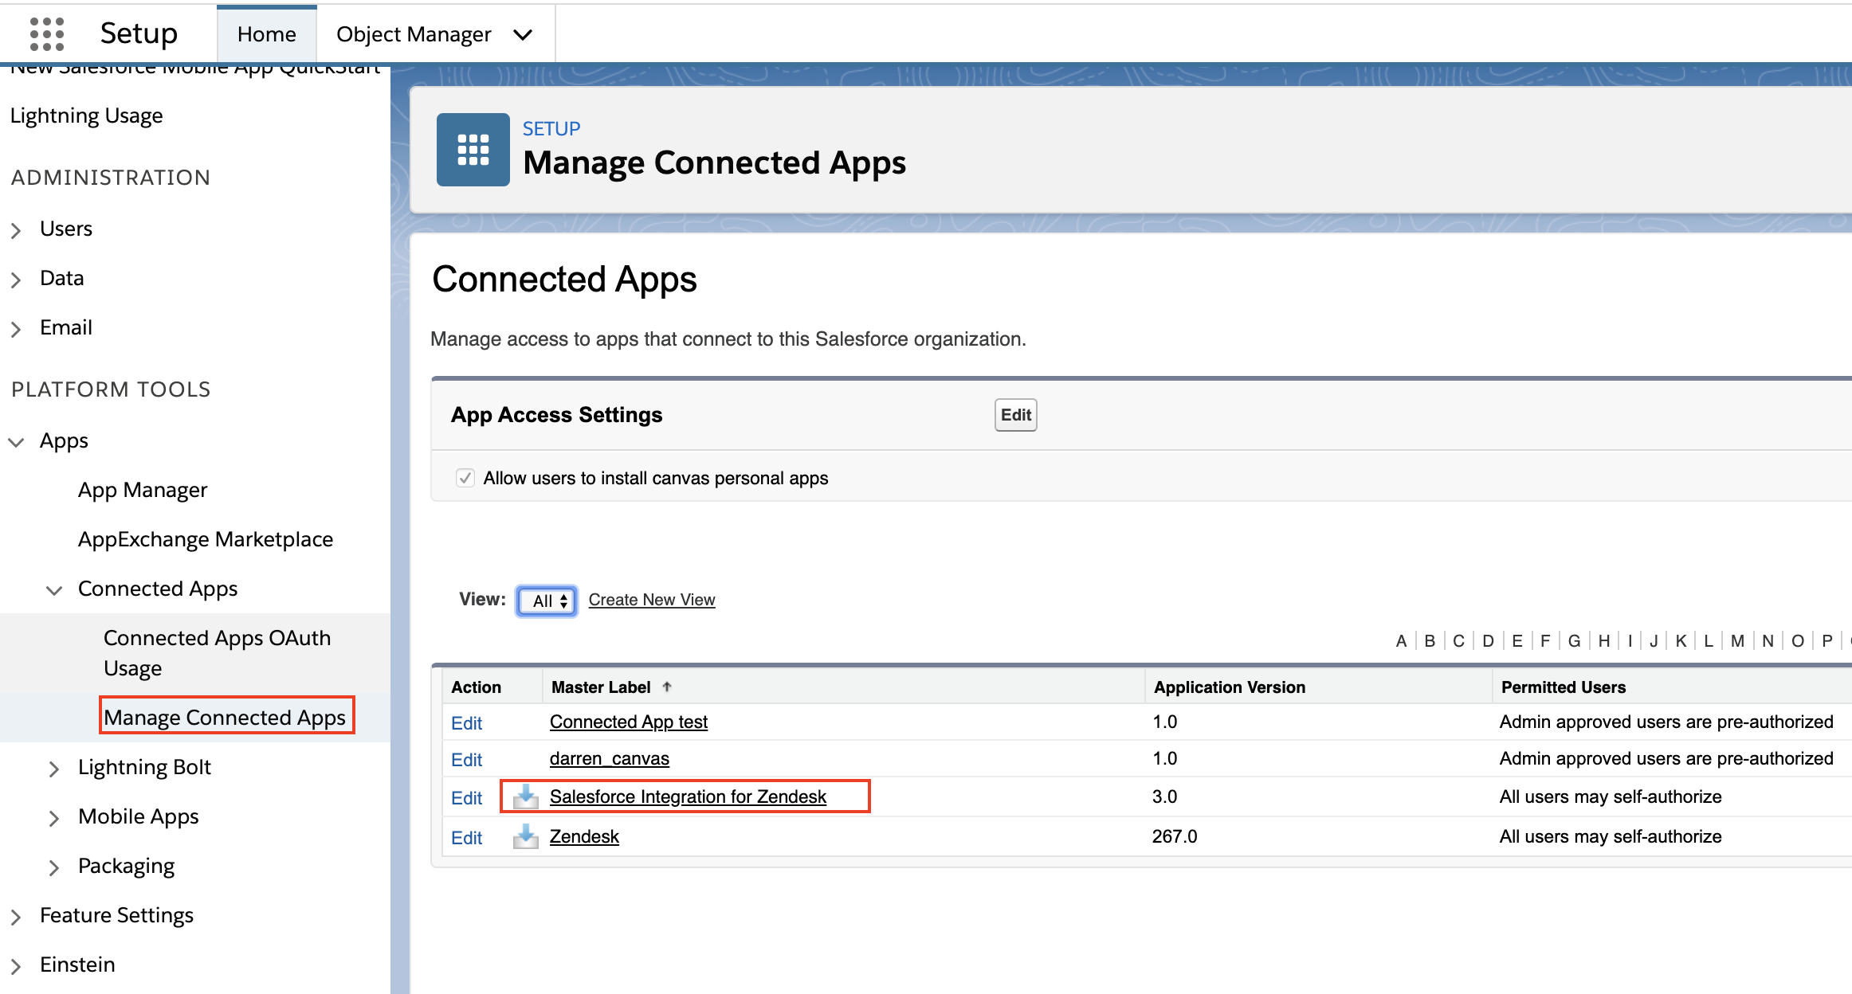Screen dimensions: 1852x994
Task: Open the darren_canvas link
Action: point(610,758)
